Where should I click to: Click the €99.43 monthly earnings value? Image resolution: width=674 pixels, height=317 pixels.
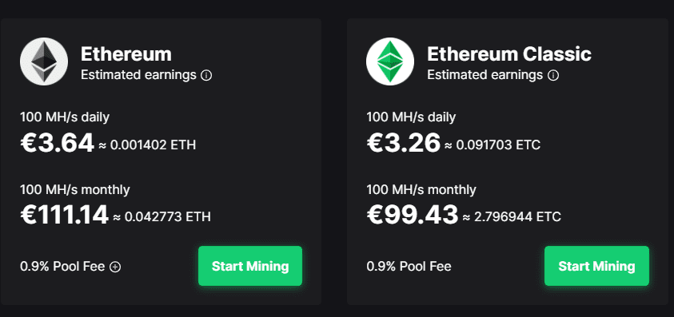pyautogui.click(x=413, y=215)
